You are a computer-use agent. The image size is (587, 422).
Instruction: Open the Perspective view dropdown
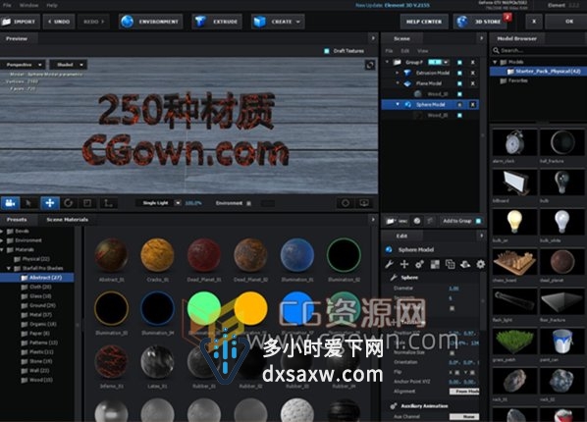23,65
